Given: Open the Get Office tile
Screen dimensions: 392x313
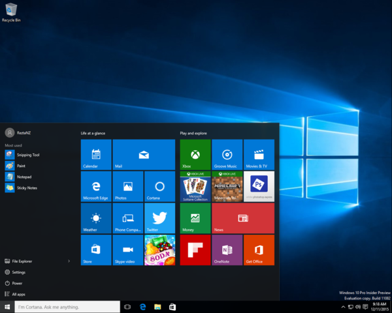Looking at the screenshot, I should (x=259, y=250).
